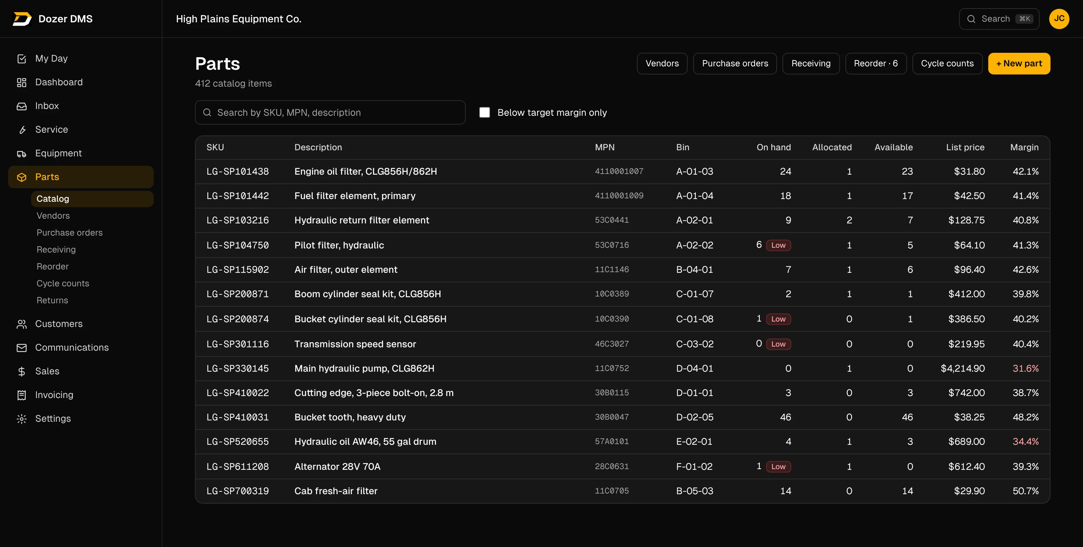Click the Communications envelope icon
Image resolution: width=1083 pixels, height=547 pixels.
(21, 348)
